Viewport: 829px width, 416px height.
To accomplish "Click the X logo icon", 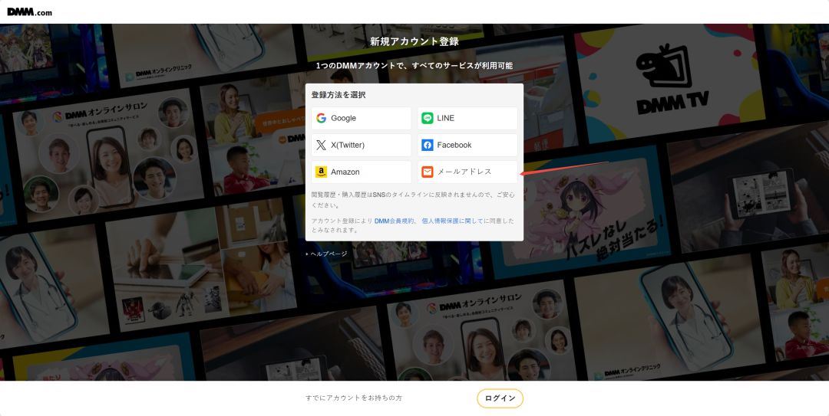I will (321, 145).
